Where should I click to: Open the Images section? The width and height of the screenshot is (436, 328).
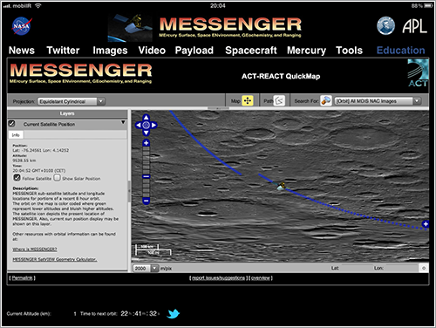110,51
